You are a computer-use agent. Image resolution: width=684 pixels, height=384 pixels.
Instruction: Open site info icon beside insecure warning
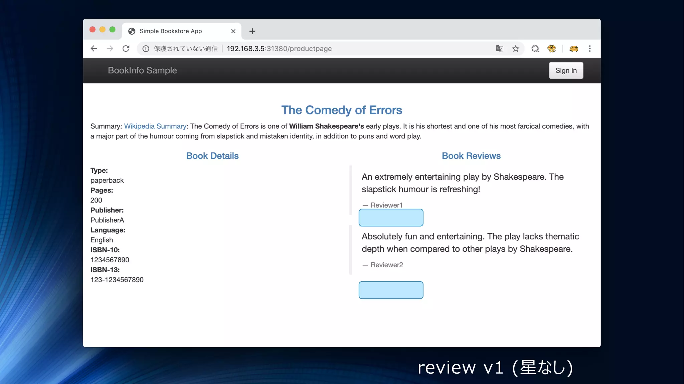pyautogui.click(x=146, y=49)
